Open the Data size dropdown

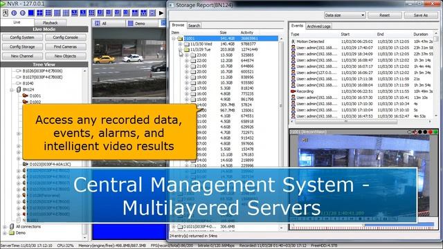tap(345, 15)
